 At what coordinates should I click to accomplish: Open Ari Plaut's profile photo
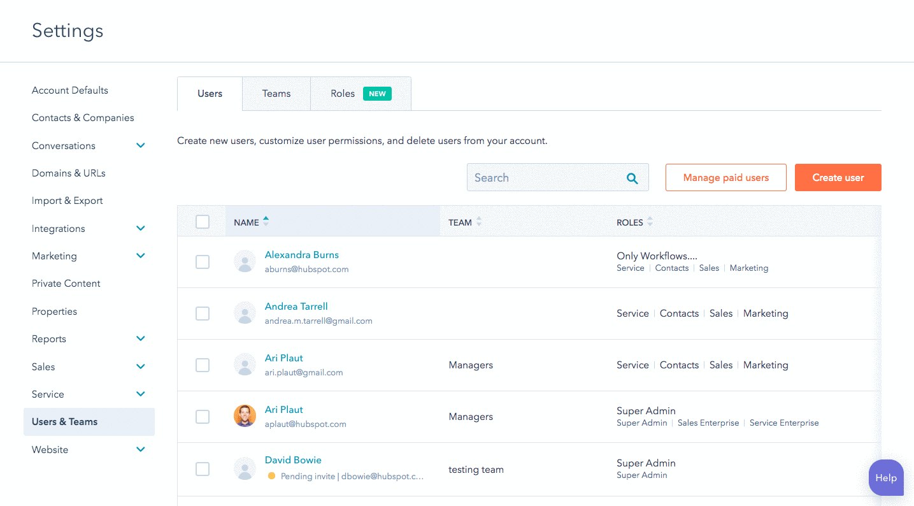pos(245,416)
